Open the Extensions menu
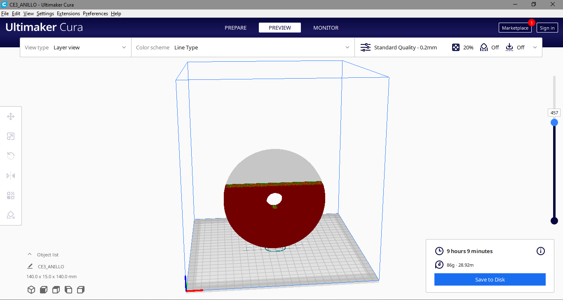563x300 pixels. coord(68,14)
